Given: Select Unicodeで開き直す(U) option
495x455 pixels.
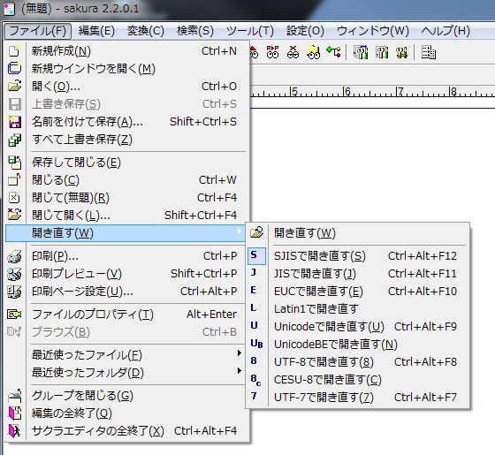Looking at the screenshot, I should click(357, 327).
